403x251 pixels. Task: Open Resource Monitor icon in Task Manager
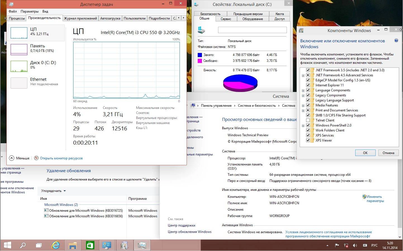click(x=36, y=158)
